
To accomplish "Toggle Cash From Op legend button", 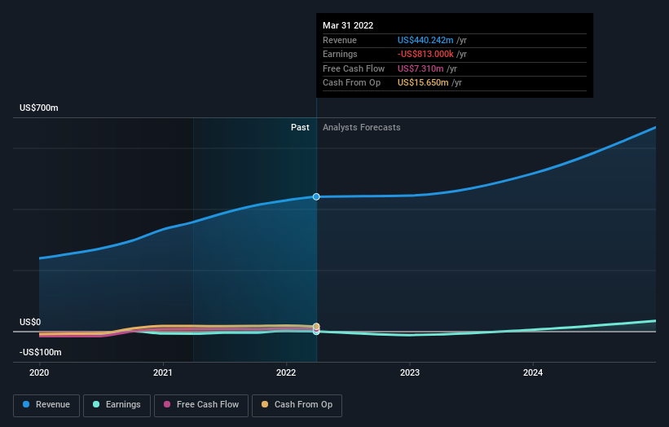I will (x=297, y=405).
